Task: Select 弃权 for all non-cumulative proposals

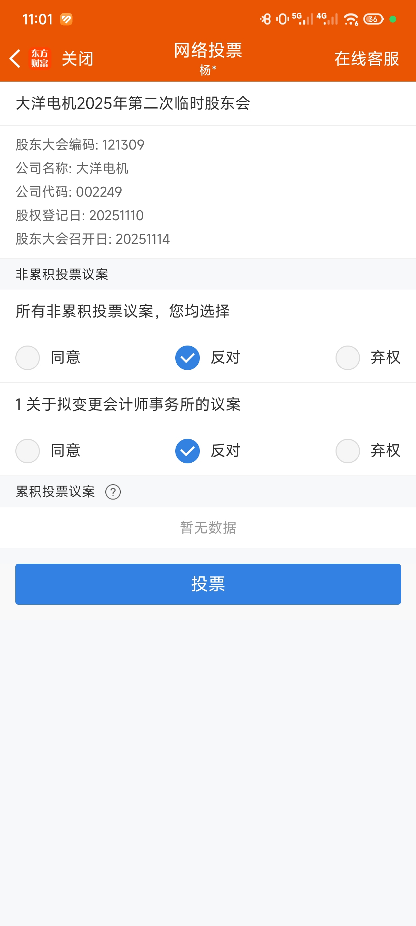Action: 347,358
